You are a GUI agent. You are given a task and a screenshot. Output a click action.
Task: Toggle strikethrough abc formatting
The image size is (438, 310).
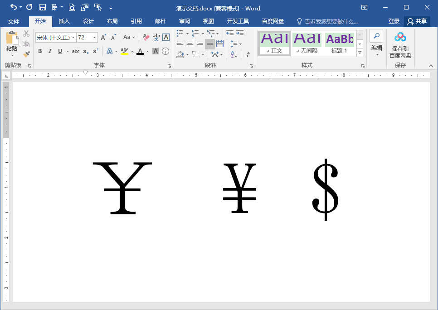76,51
